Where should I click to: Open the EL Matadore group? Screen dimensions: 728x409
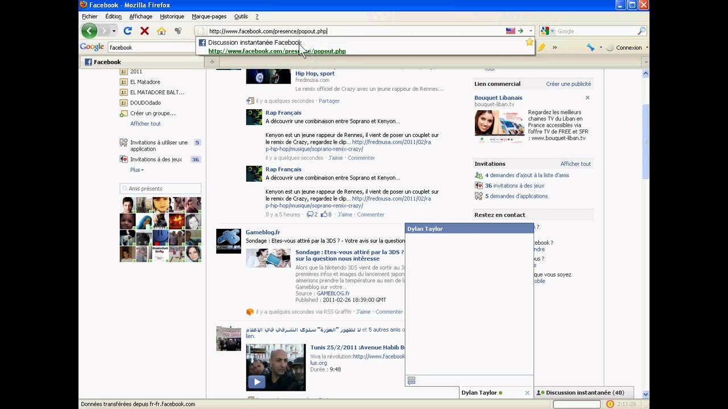coord(145,82)
